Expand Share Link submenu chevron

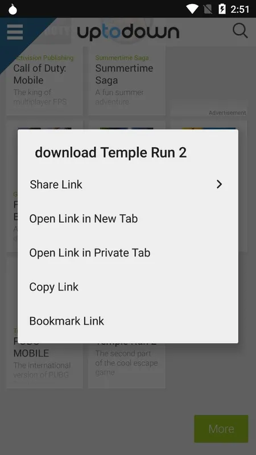[219, 184]
